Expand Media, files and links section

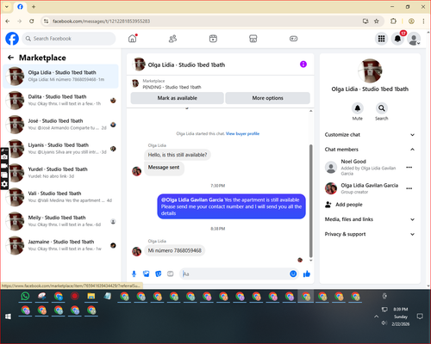pos(370,219)
